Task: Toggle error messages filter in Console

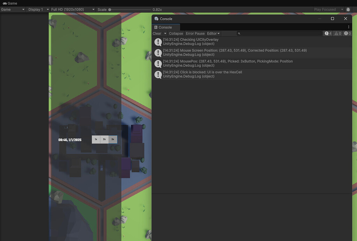Action: [347, 33]
